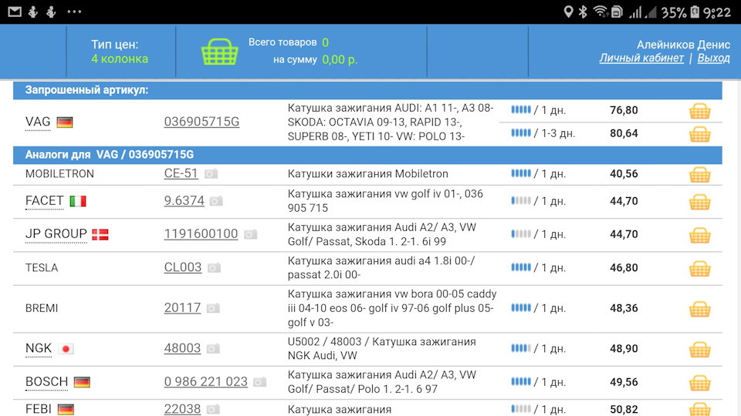The height and width of the screenshot is (416, 741).
Task: Add NGK 48003 to cart
Action: pos(700,350)
